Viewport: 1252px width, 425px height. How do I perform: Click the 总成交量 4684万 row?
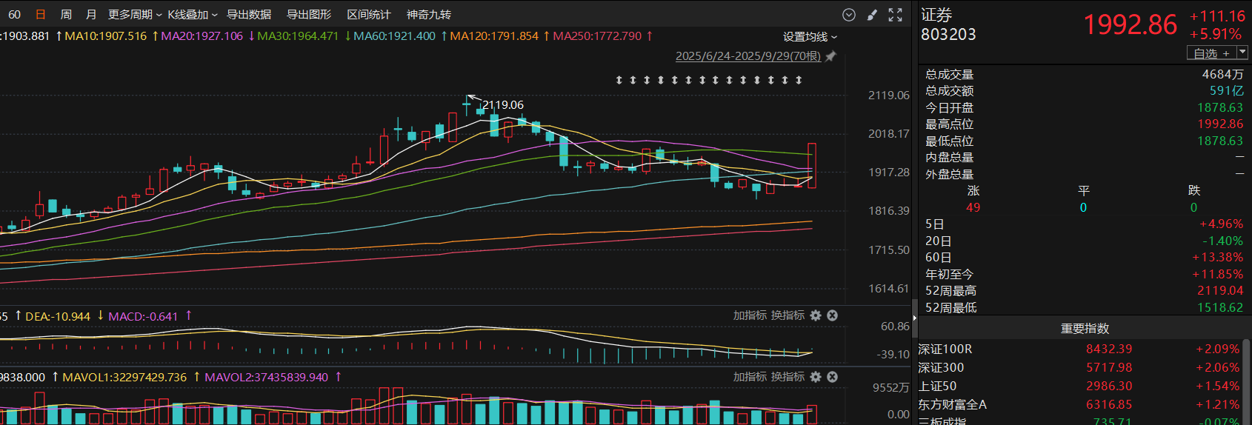click(x=1085, y=75)
